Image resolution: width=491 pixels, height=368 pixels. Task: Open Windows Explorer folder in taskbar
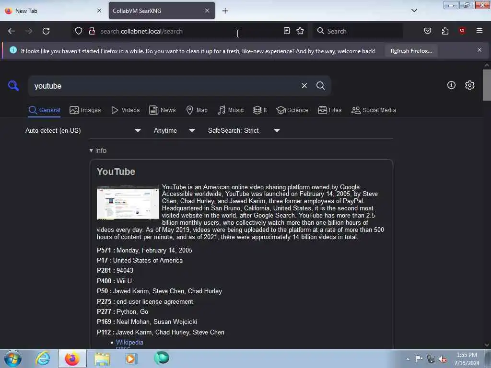tap(102, 358)
